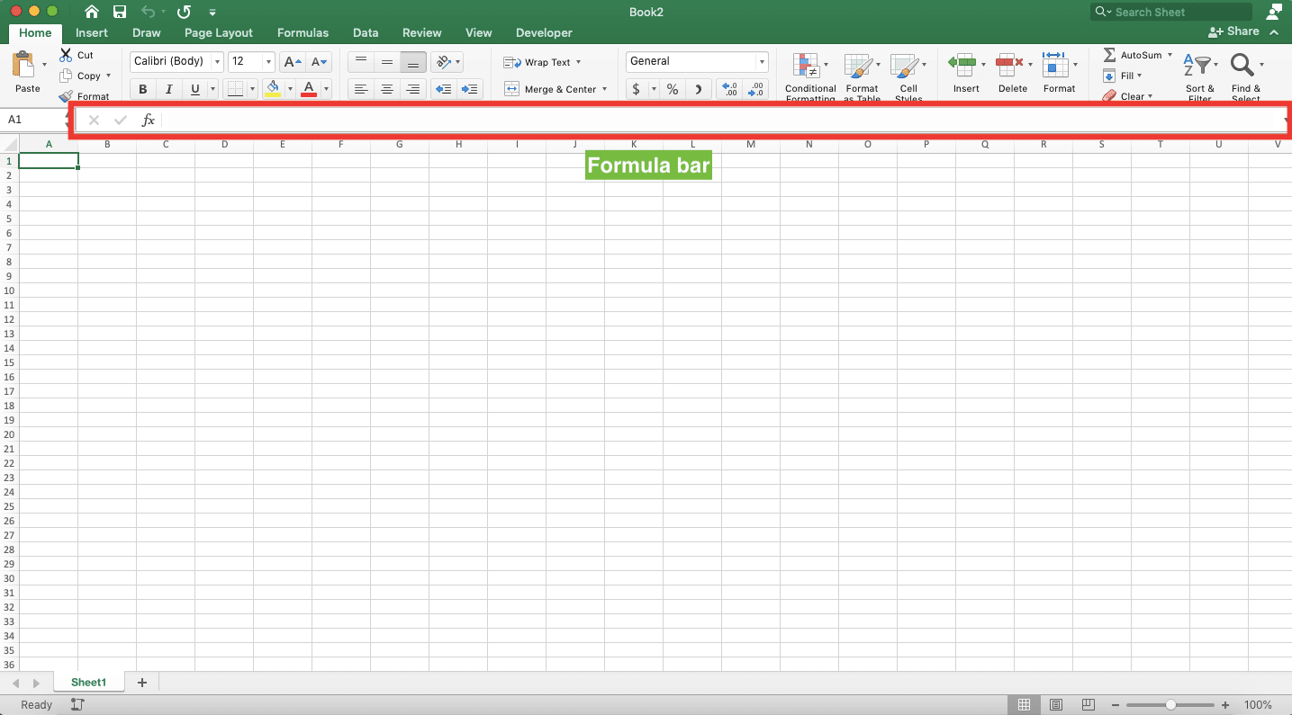
Task: Align text to the right
Action: 413,89
